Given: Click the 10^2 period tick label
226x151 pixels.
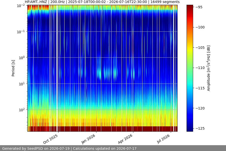Looking at the screenshot, I should click(22, 110).
